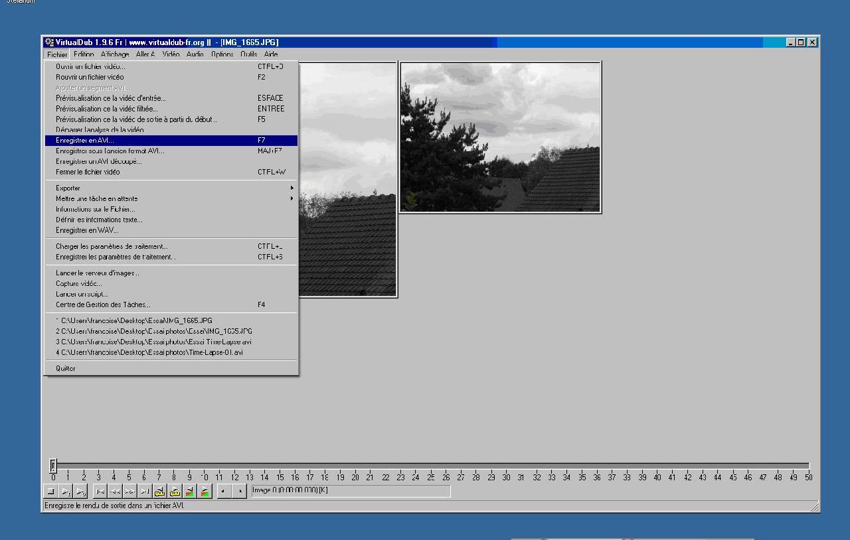Expand the Mettre une tâche en attente submenu

(x=171, y=198)
